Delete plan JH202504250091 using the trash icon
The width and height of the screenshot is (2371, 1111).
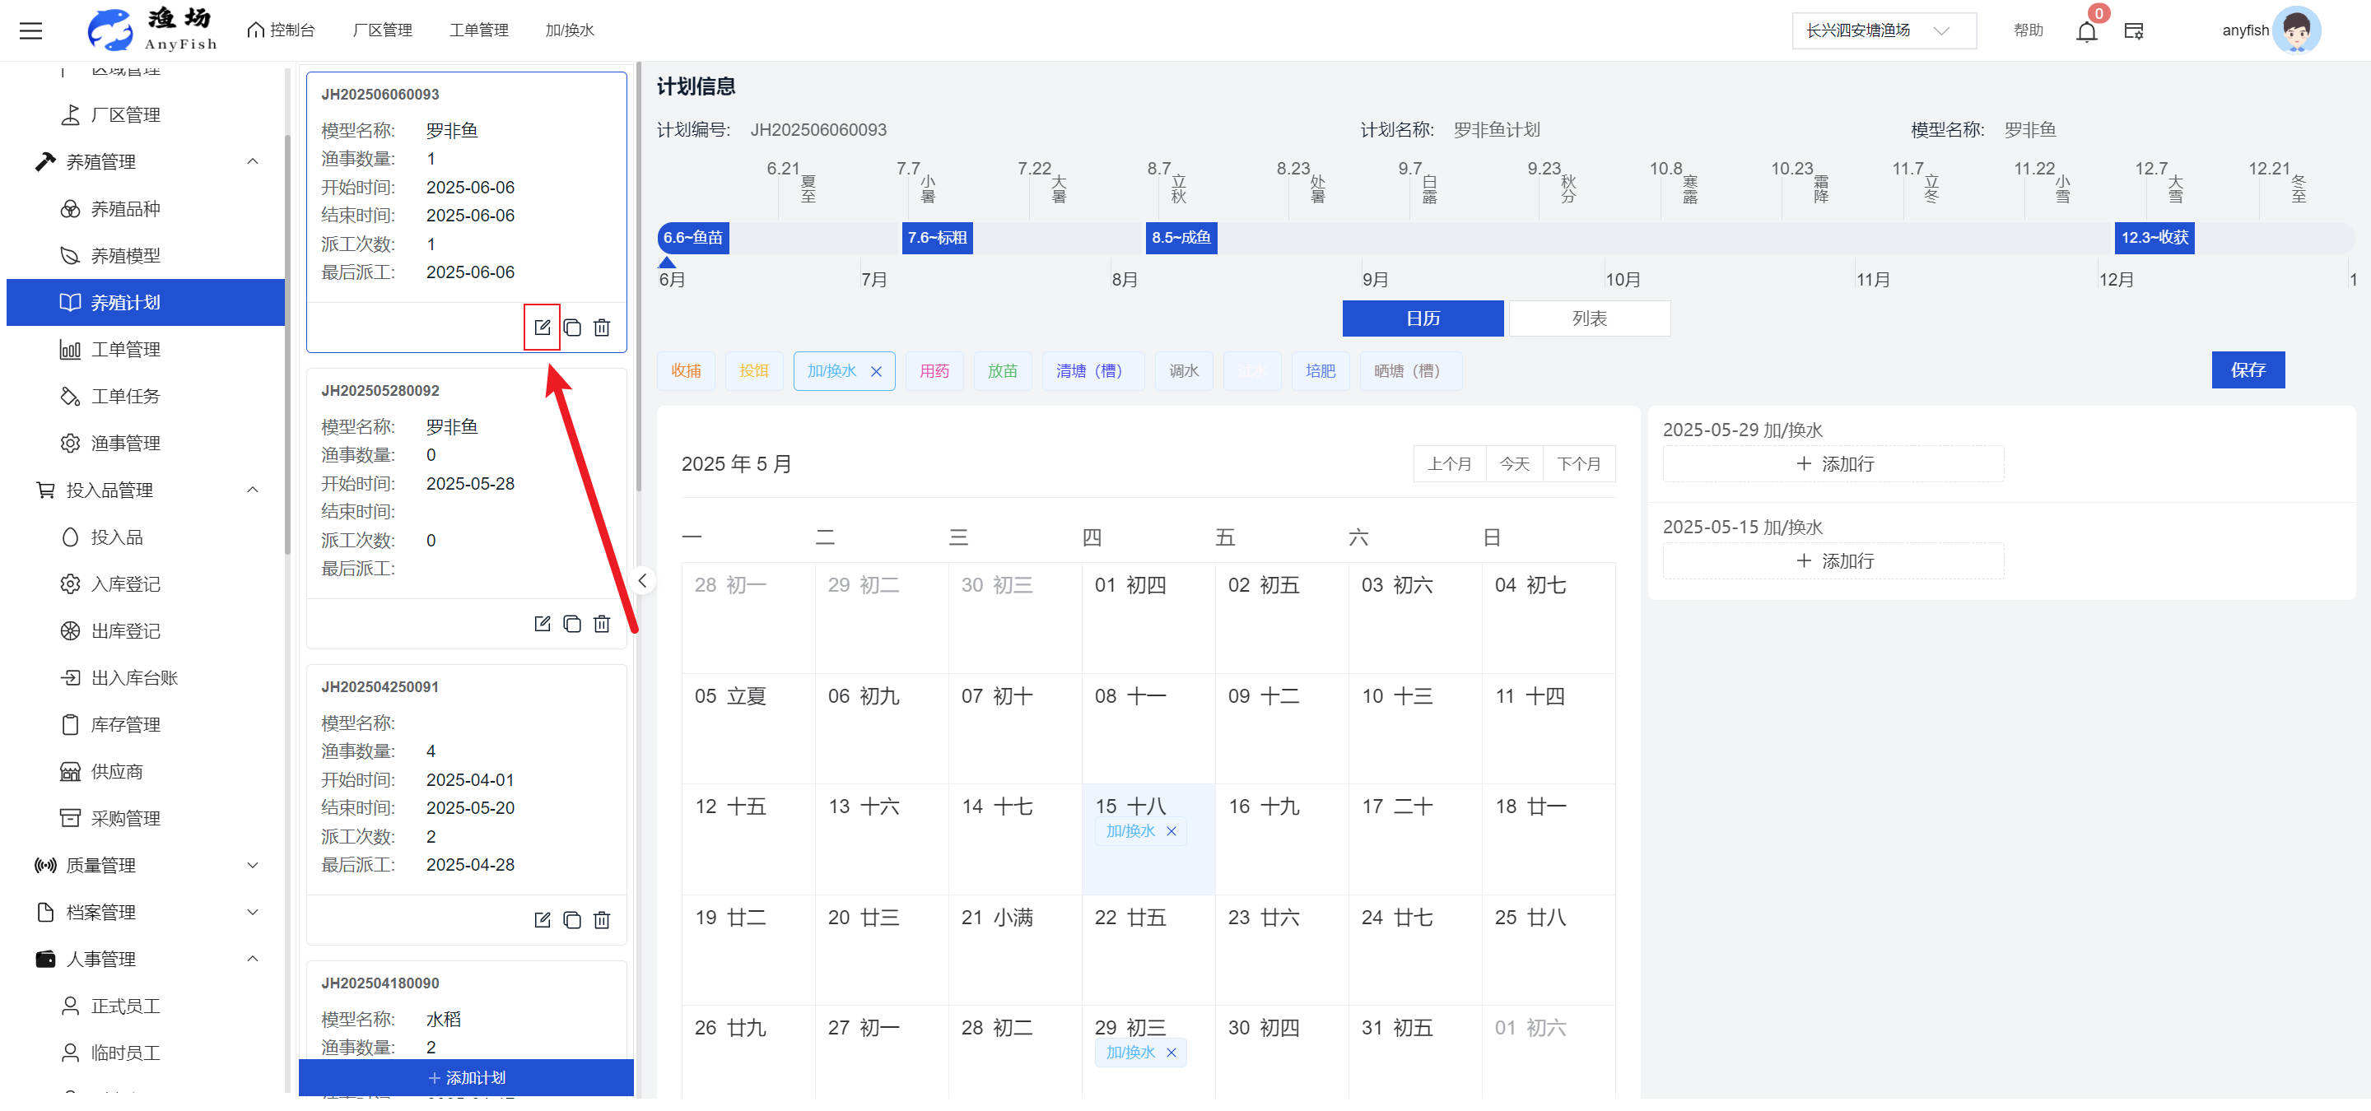[x=602, y=920]
